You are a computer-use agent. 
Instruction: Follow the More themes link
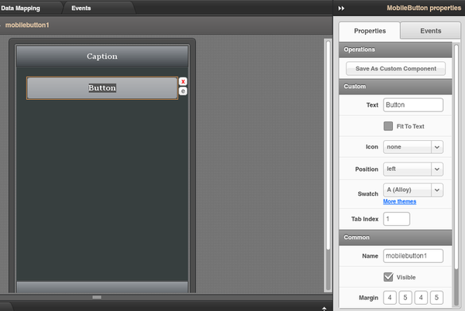(x=399, y=202)
